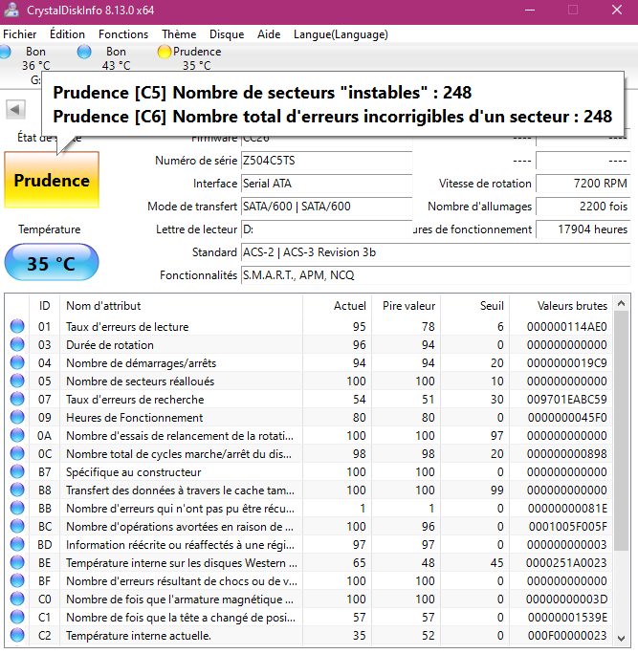Open the Fichier menu
This screenshot has width=638, height=654.
pos(20,33)
